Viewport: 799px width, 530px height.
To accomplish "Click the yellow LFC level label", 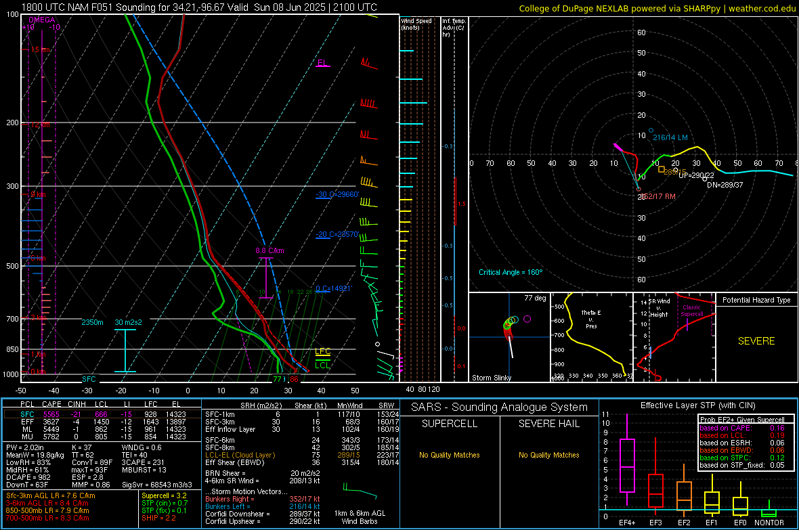I will (x=322, y=351).
